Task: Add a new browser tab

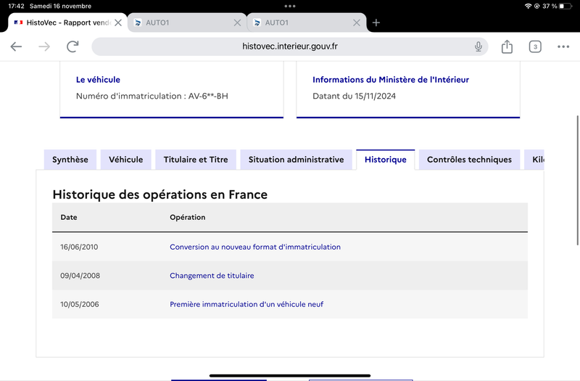Action: pyautogui.click(x=376, y=22)
